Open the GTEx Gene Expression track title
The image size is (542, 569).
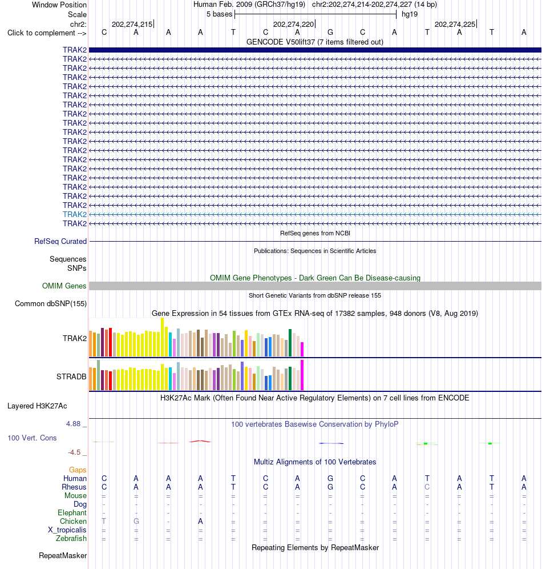click(x=315, y=314)
